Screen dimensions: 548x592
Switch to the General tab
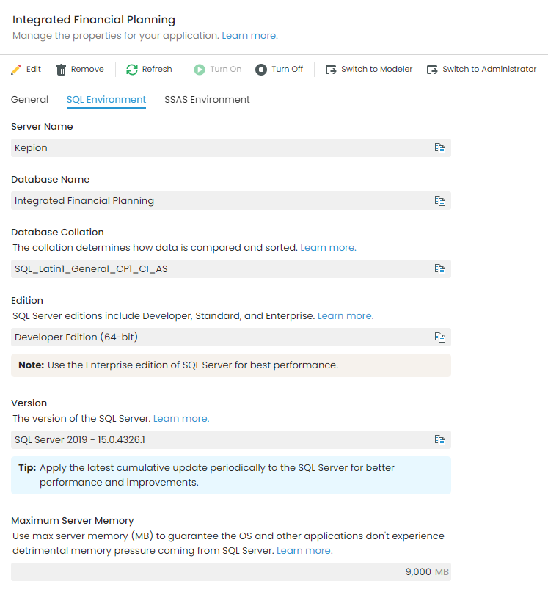(29, 98)
